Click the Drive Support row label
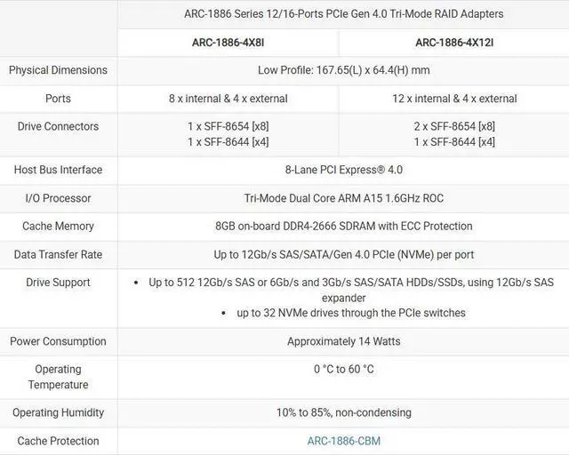569x455 pixels. click(x=58, y=283)
